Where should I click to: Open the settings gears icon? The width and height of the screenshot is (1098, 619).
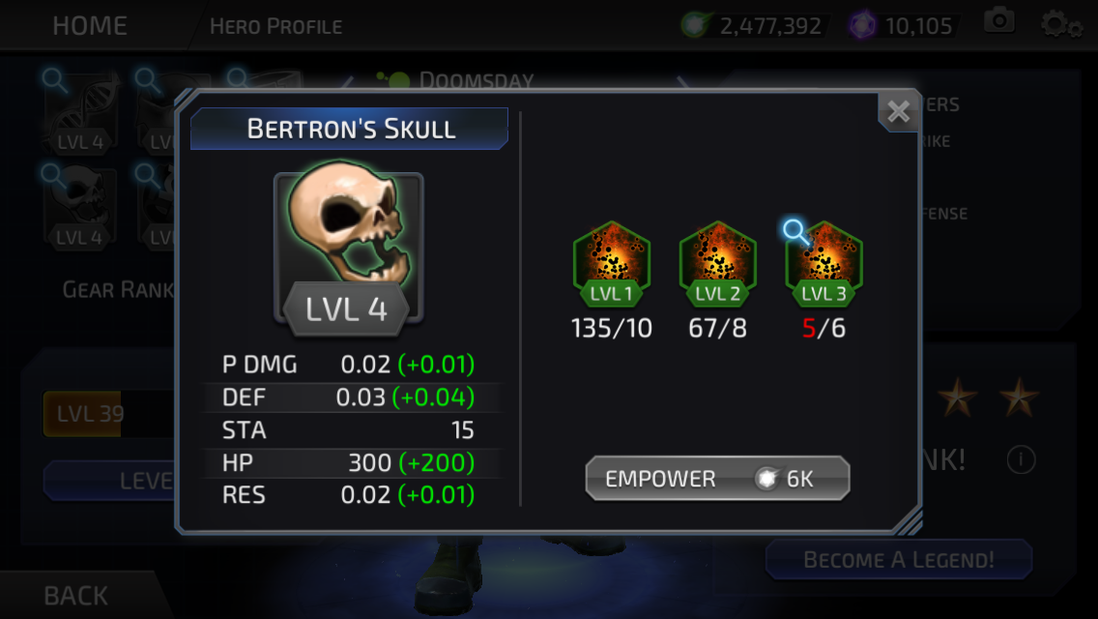coord(1061,25)
